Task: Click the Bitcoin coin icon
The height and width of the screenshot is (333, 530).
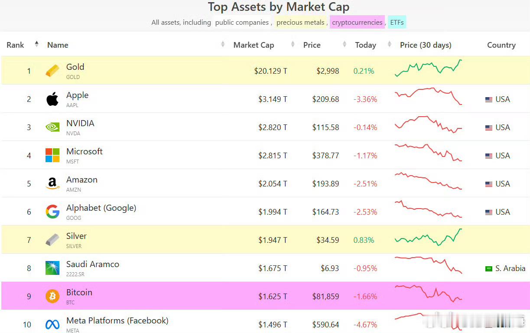Action: click(x=52, y=296)
